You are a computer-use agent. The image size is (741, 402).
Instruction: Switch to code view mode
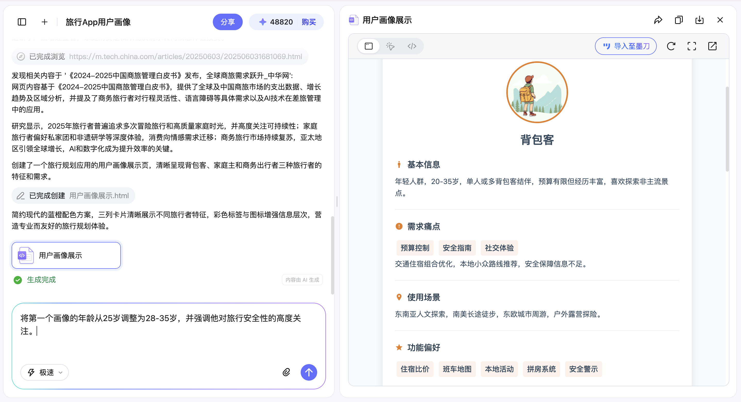(412, 46)
